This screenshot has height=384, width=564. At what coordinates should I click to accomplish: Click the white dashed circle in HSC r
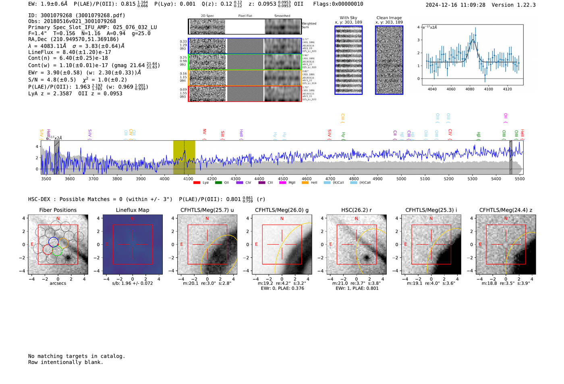coord(367,258)
